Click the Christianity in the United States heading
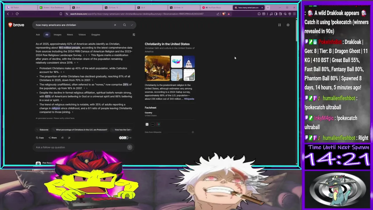 click(x=167, y=44)
